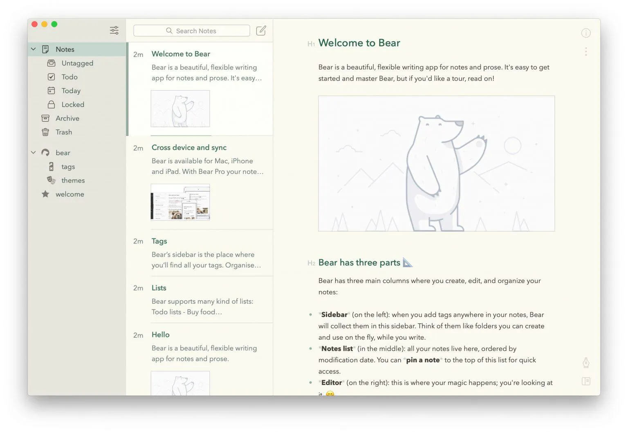
Task: Click the bold Sidebar text
Action: [334, 315]
